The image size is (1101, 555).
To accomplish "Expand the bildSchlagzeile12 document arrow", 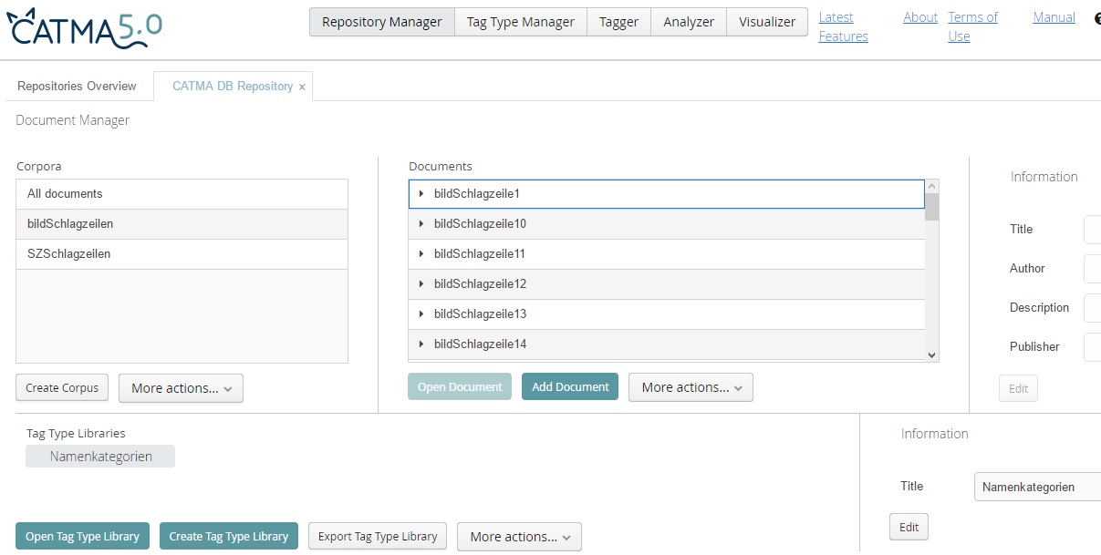I will (x=421, y=284).
